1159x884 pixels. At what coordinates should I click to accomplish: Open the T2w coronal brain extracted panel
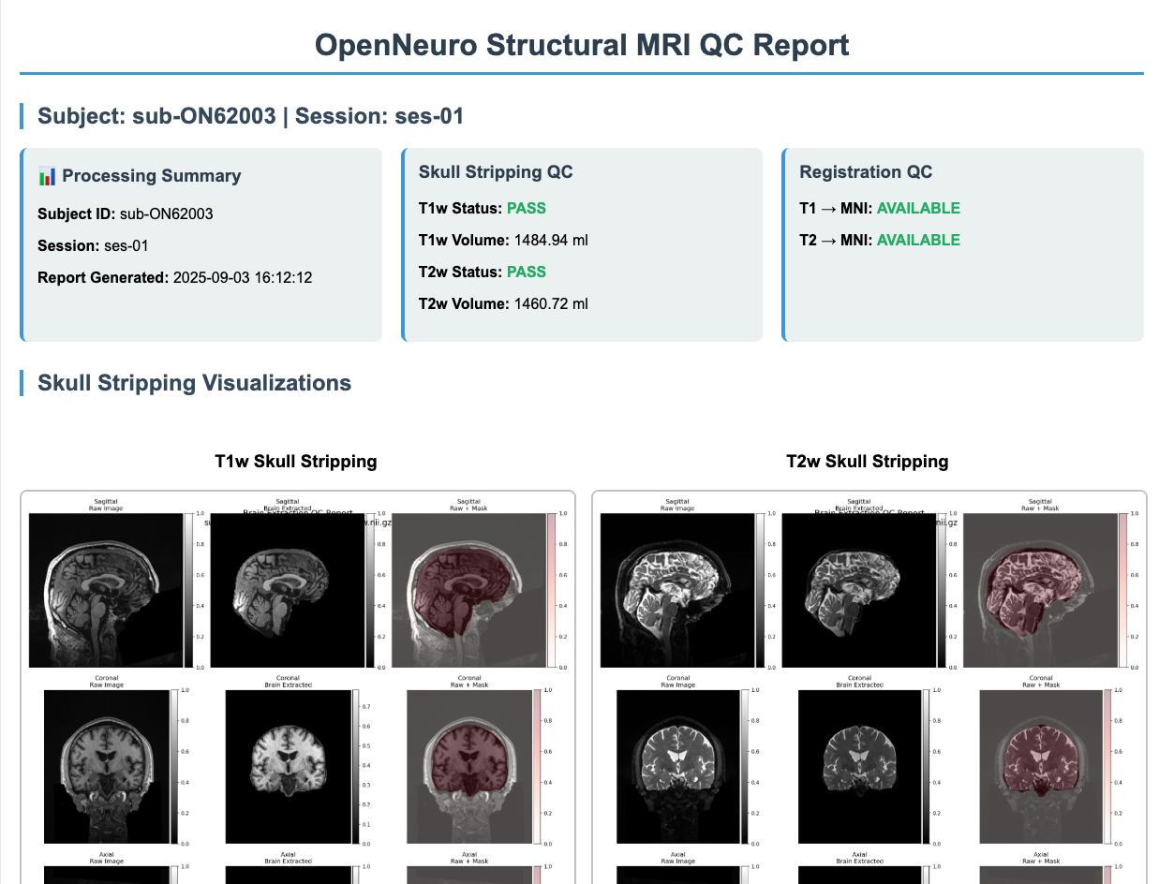[x=859, y=767]
